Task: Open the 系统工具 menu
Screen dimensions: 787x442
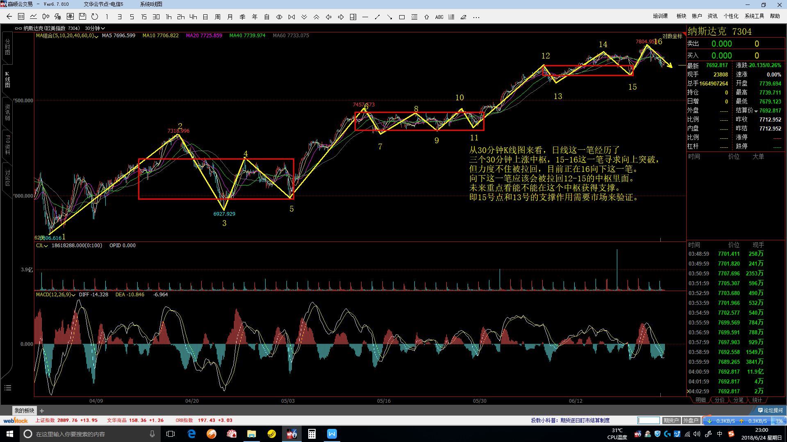Action: coord(754,16)
